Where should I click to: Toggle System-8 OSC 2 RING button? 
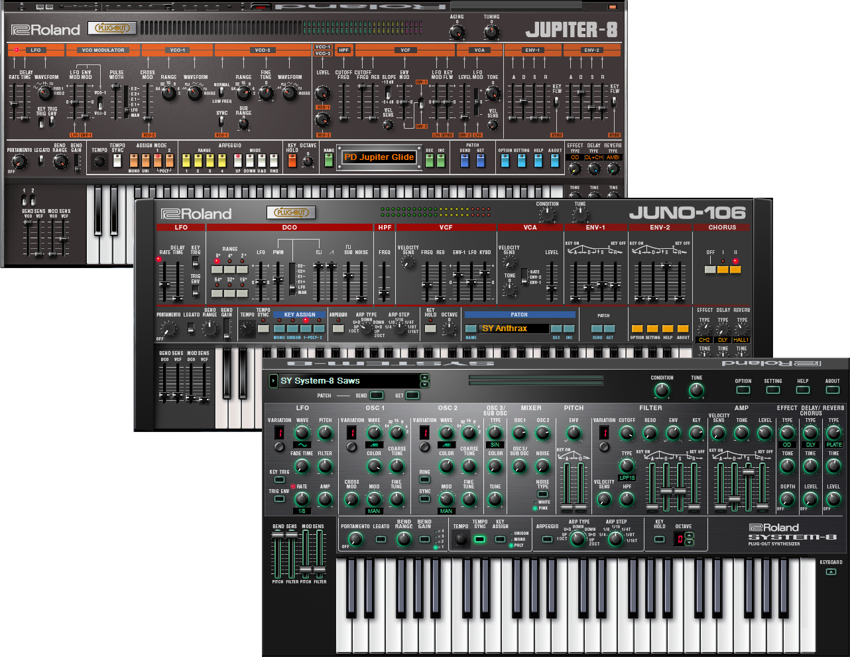pos(425,479)
